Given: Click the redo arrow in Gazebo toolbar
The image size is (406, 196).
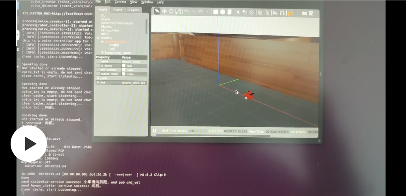Looking at the screenshot, I should (x=200, y=12).
